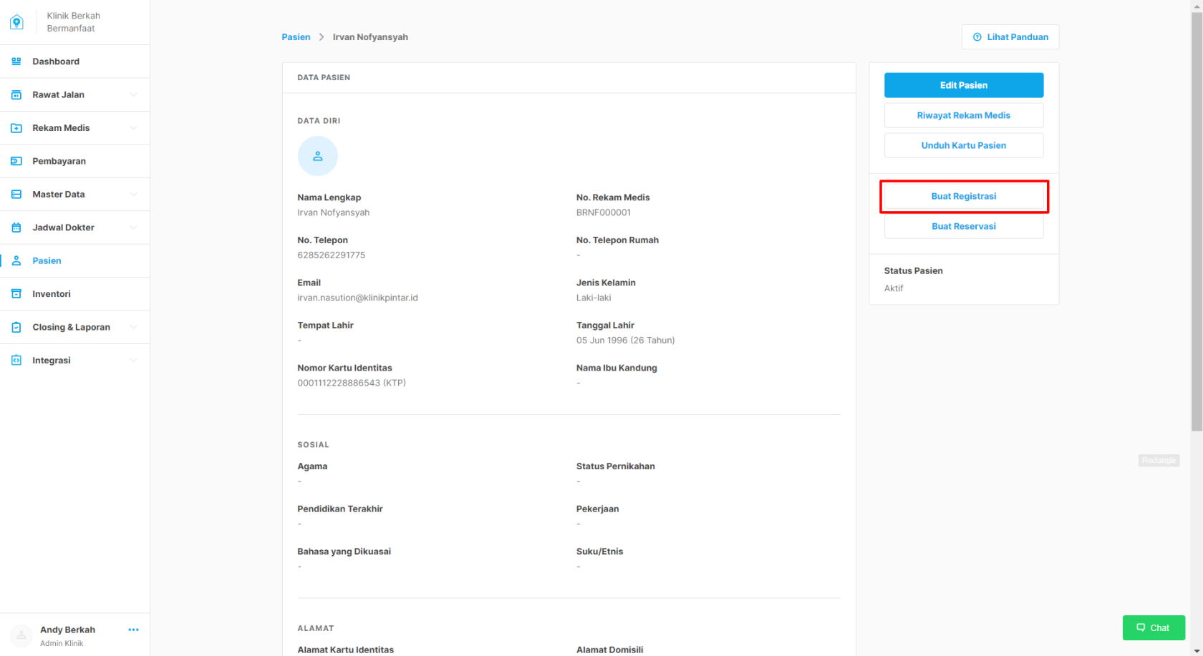Open the Pembayaran menu item

tap(75, 161)
